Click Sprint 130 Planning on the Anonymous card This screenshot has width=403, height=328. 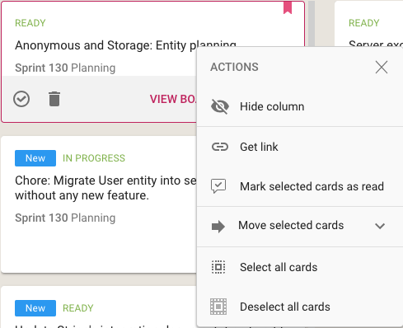click(x=65, y=68)
